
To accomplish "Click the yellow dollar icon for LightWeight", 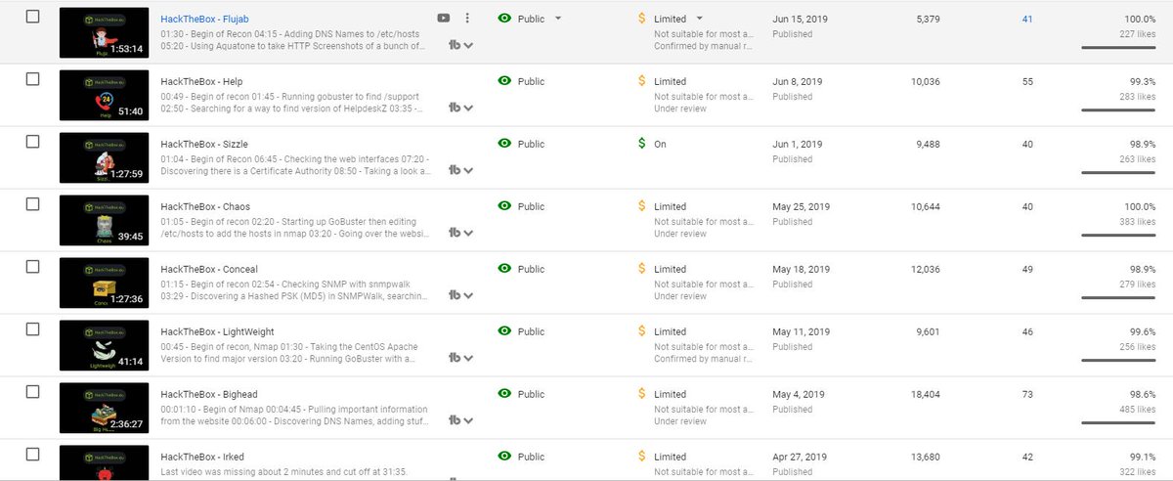I will coord(641,331).
